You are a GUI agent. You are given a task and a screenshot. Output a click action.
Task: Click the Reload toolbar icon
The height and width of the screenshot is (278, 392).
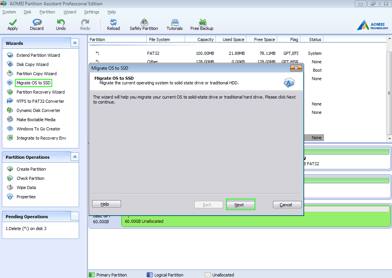point(114,22)
